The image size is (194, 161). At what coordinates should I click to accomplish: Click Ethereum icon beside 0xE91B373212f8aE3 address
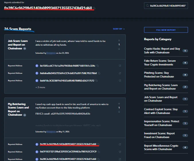[x=37, y=152]
